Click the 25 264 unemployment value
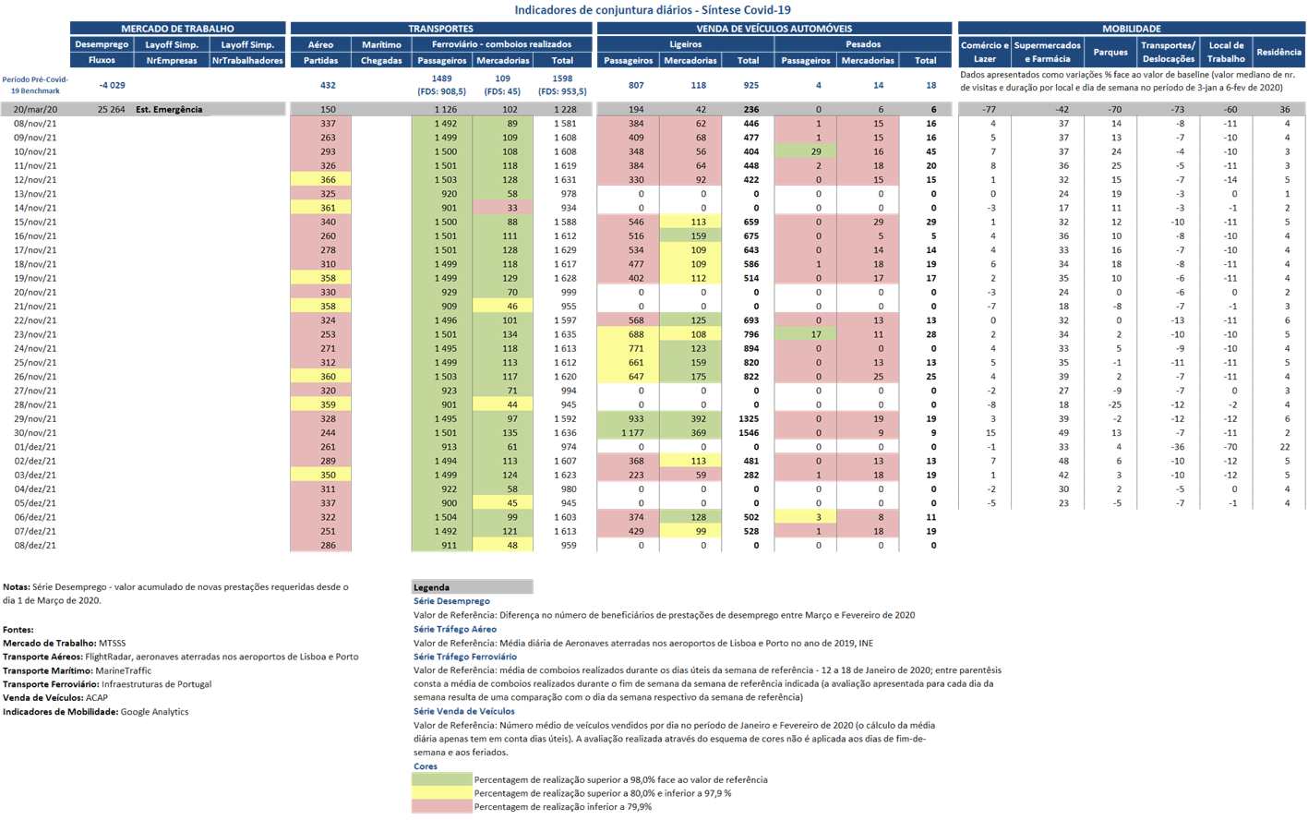This screenshot has width=1308, height=820. (x=111, y=109)
